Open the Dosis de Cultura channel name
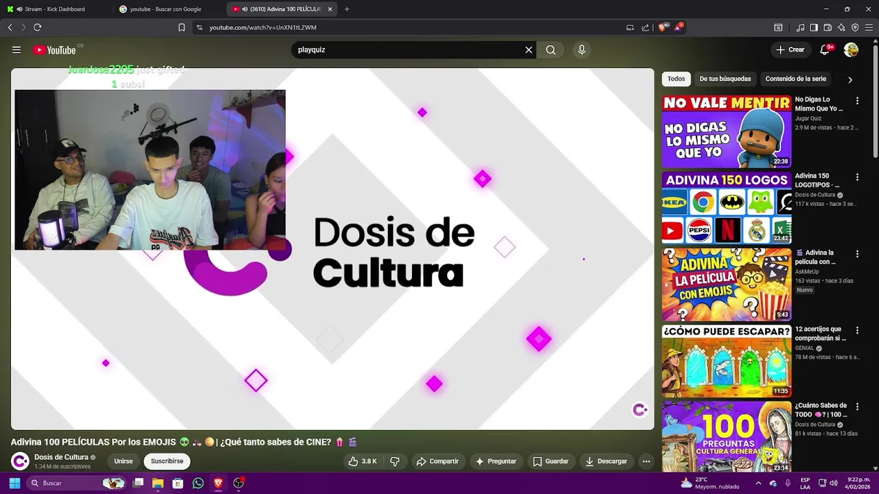The width and height of the screenshot is (879, 494). [61, 457]
